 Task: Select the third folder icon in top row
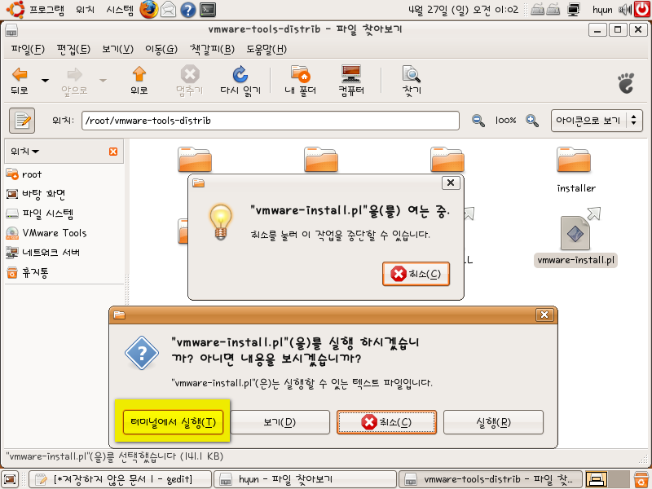447,160
